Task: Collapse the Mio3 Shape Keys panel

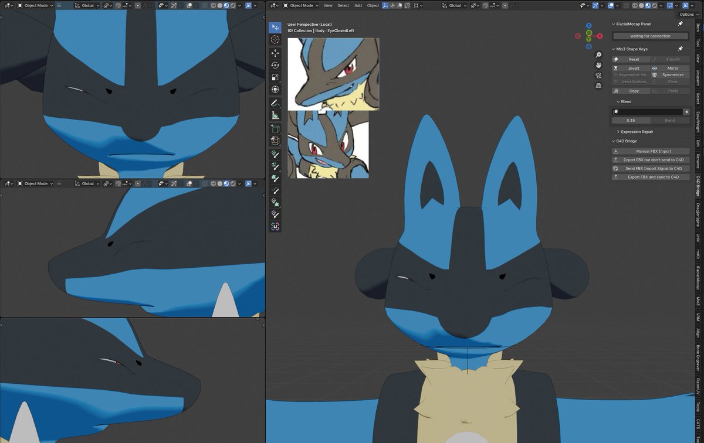Action: [613, 49]
